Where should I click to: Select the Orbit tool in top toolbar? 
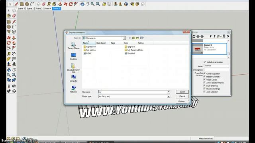(82, 4)
